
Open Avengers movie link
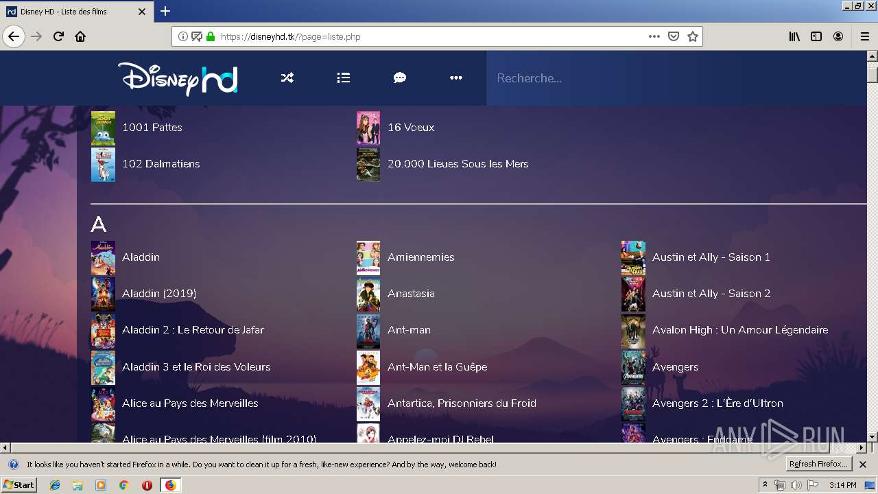point(675,366)
